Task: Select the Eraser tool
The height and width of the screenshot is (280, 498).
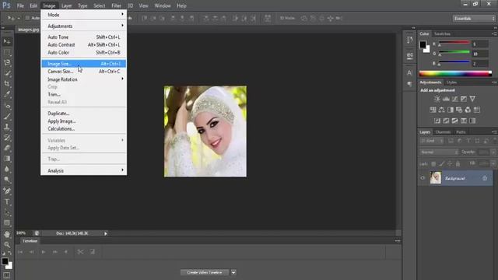Action: pyautogui.click(x=7, y=148)
